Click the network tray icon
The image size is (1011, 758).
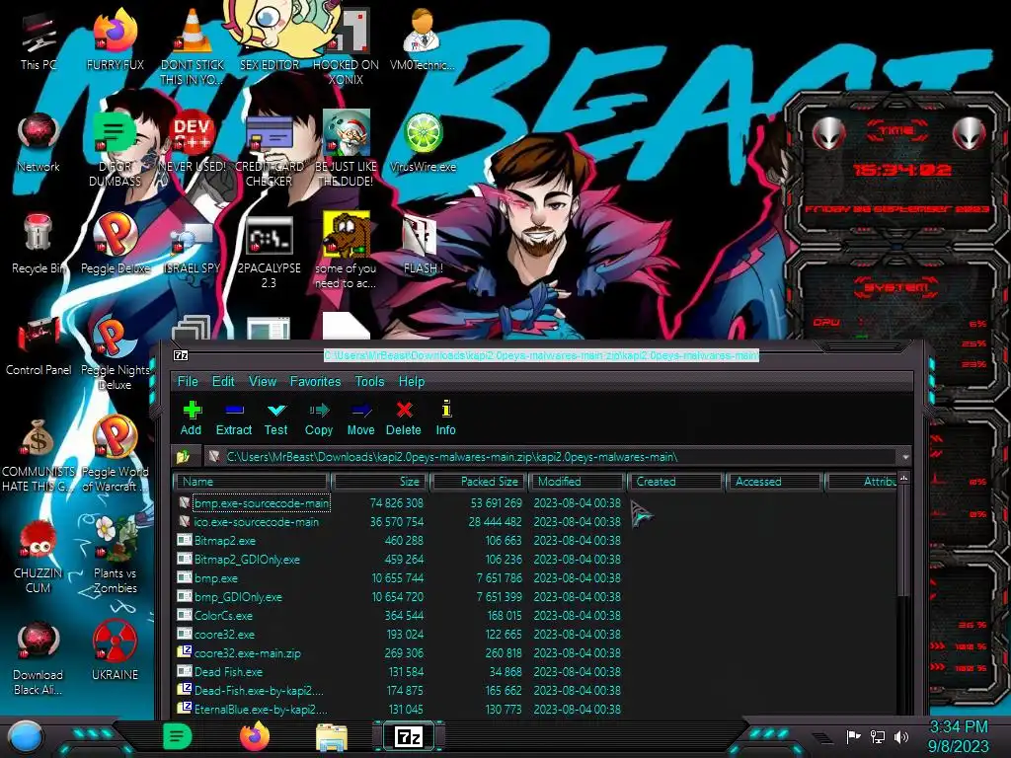point(878,736)
